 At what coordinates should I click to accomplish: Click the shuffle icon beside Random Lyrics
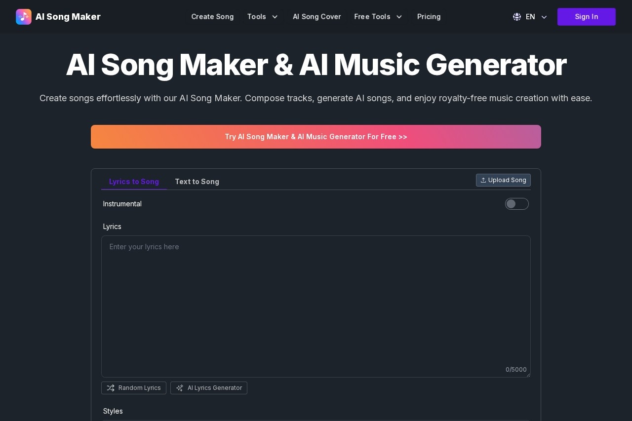coord(111,388)
